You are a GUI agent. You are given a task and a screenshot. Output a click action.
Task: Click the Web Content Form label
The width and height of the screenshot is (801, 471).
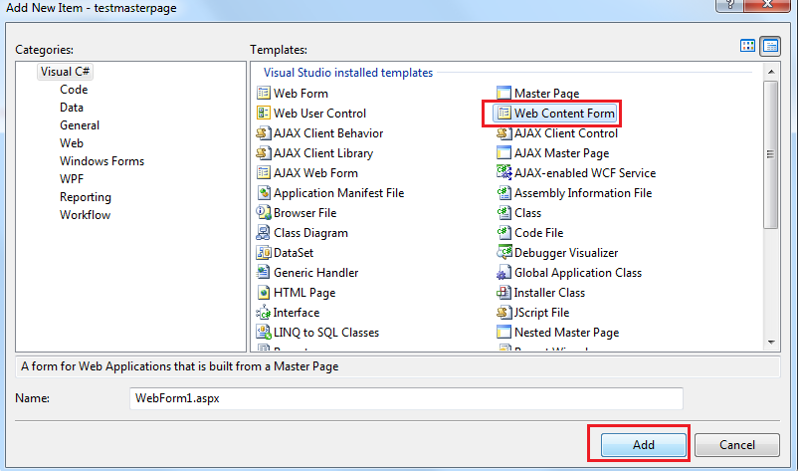[x=564, y=113]
